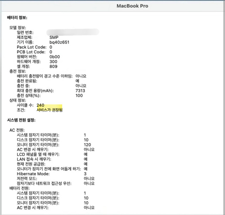Select the '최대 충전 용량(mAh):' label
This screenshot has height=215, width=225.
(x=35, y=91)
